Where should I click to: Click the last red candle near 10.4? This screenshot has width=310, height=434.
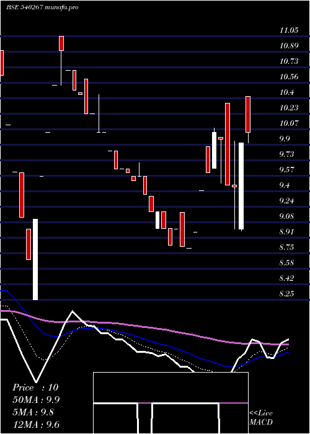point(248,114)
